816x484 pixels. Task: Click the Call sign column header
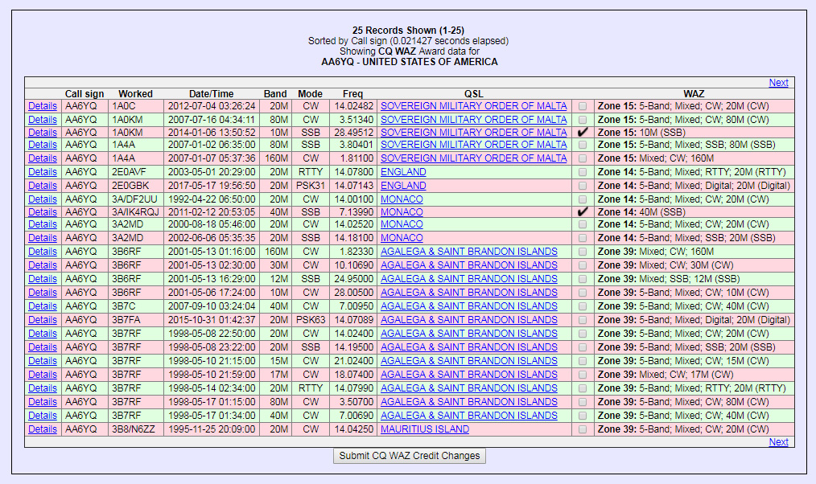click(x=84, y=94)
